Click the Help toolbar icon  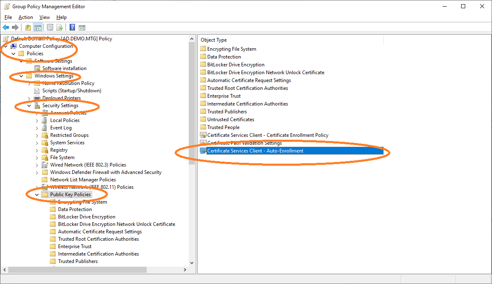pyautogui.click(x=72, y=27)
